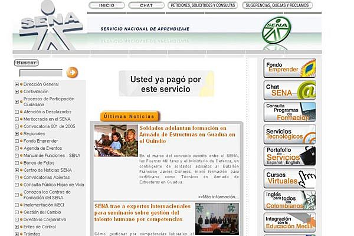Image resolution: width=354 pixels, height=236 pixels.
Task: Open the Contratación menu link
Action: [36, 91]
